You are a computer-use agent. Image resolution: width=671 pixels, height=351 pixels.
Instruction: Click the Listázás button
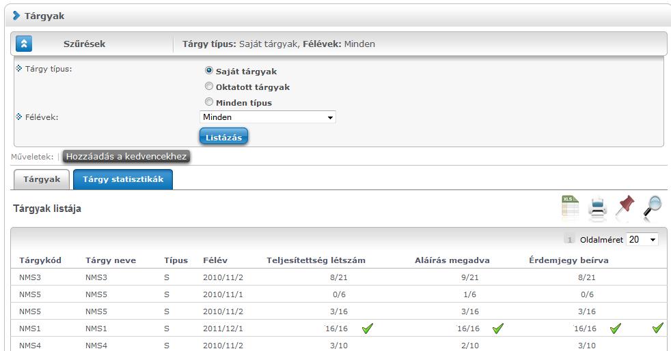[224, 136]
